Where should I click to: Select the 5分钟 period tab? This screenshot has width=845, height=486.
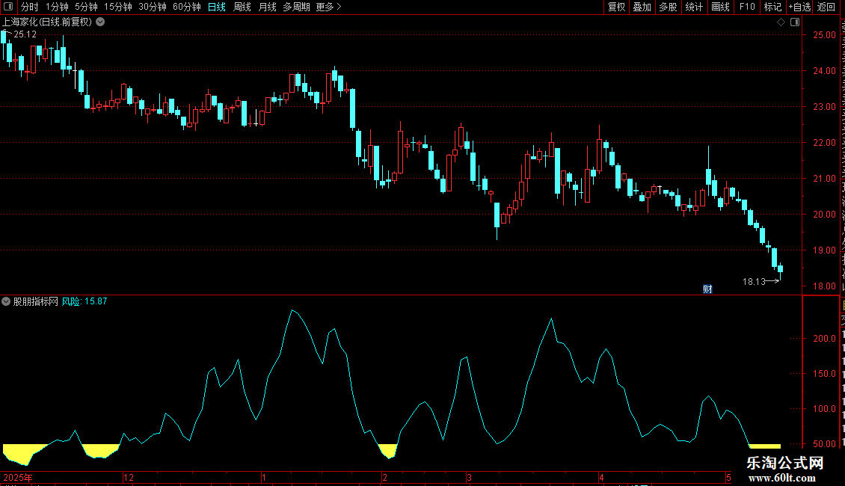(x=86, y=7)
